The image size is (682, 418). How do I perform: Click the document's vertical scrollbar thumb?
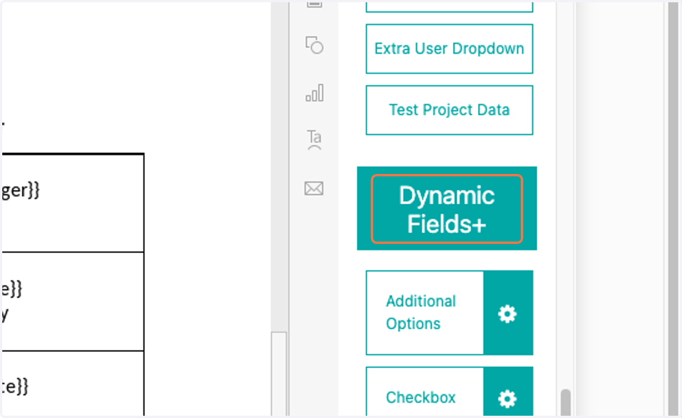click(x=279, y=375)
